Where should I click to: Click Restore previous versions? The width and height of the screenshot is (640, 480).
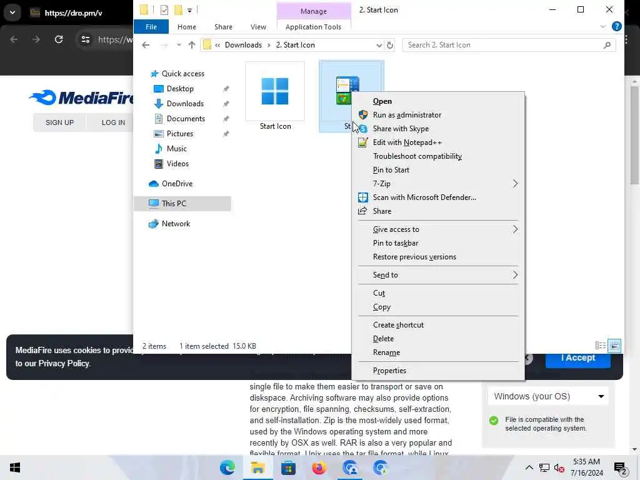pyautogui.click(x=414, y=257)
